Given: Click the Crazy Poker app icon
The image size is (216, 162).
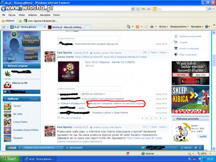Looking at the screenshot, I should (x=7, y=122).
